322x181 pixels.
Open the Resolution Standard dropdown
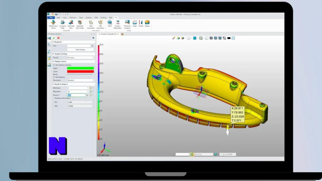coord(80,80)
